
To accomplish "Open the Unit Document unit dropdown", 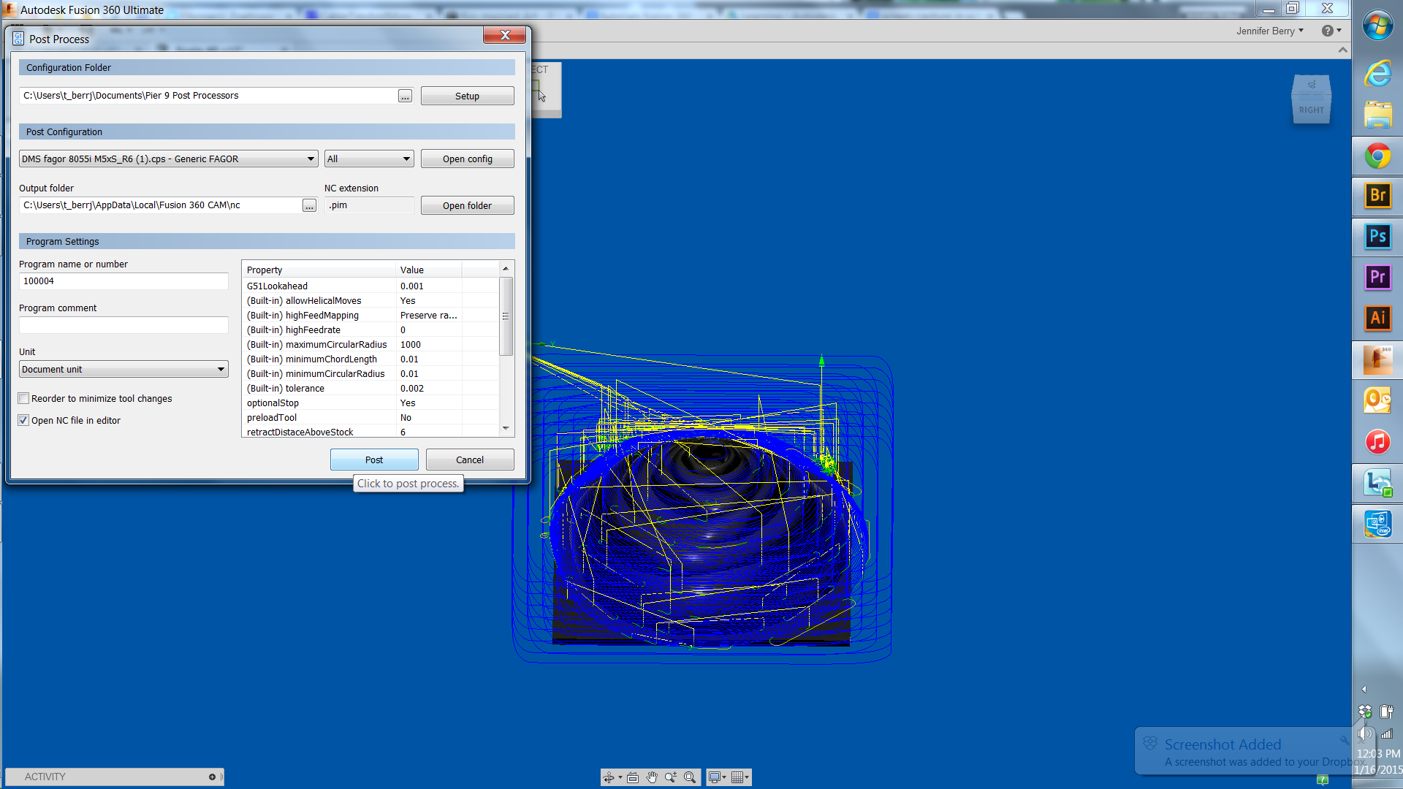I will (123, 369).
